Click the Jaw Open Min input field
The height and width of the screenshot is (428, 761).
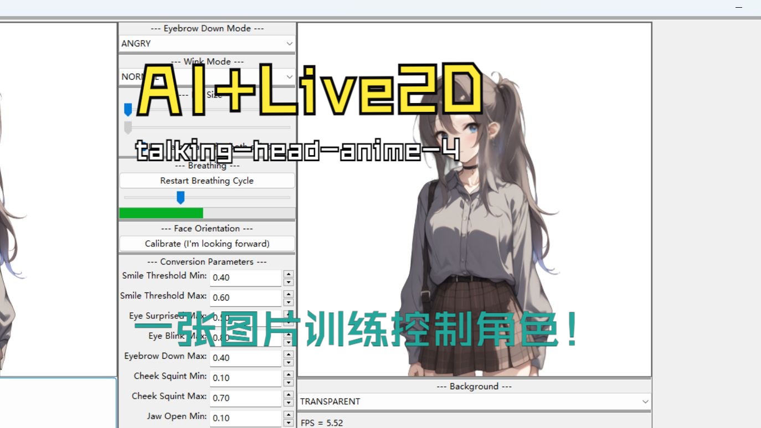pyautogui.click(x=246, y=418)
